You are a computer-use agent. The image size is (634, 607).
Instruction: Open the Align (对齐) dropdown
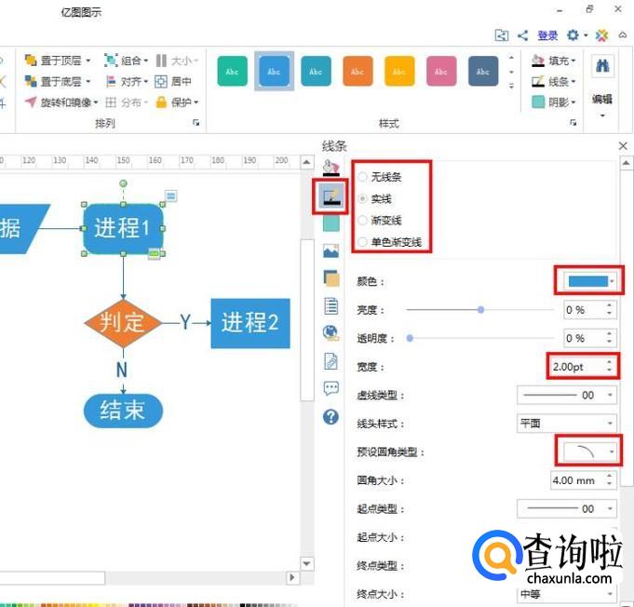127,82
